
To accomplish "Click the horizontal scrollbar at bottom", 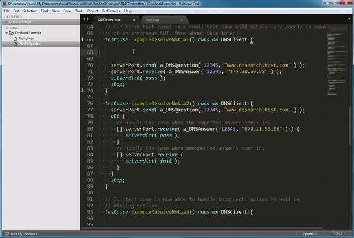I will point(202,228).
